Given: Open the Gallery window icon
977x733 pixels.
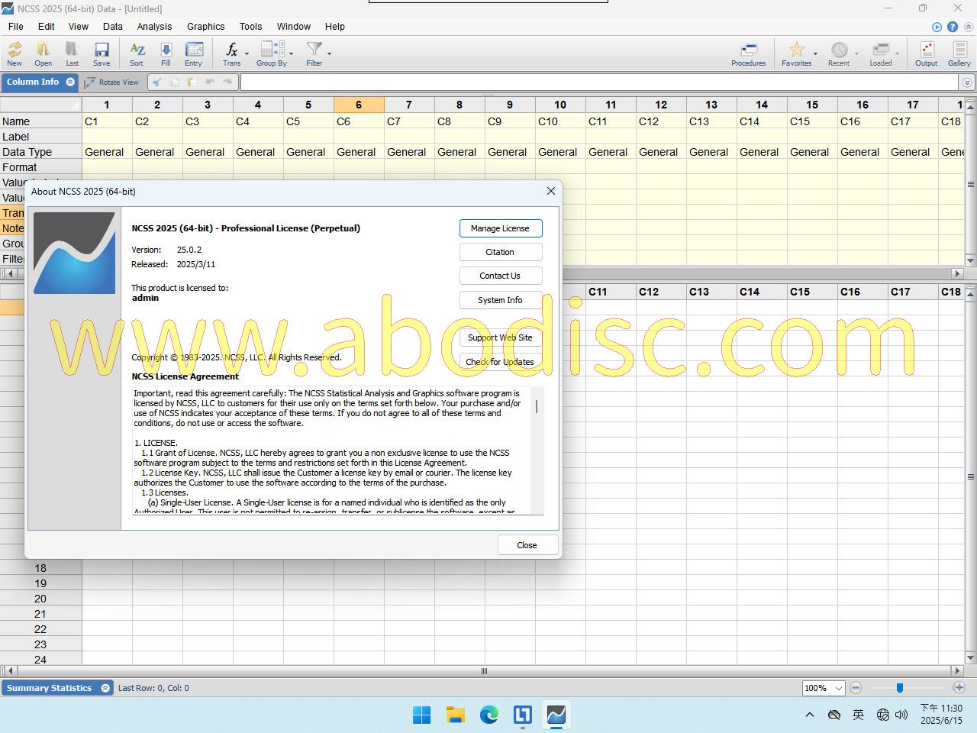Looking at the screenshot, I should click(x=959, y=53).
